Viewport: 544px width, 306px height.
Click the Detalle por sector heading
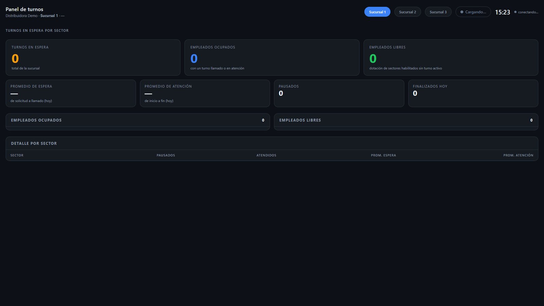(x=34, y=143)
